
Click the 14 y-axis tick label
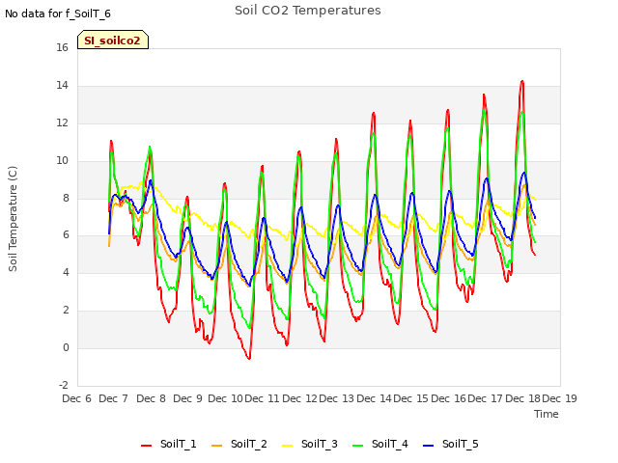click(x=62, y=86)
